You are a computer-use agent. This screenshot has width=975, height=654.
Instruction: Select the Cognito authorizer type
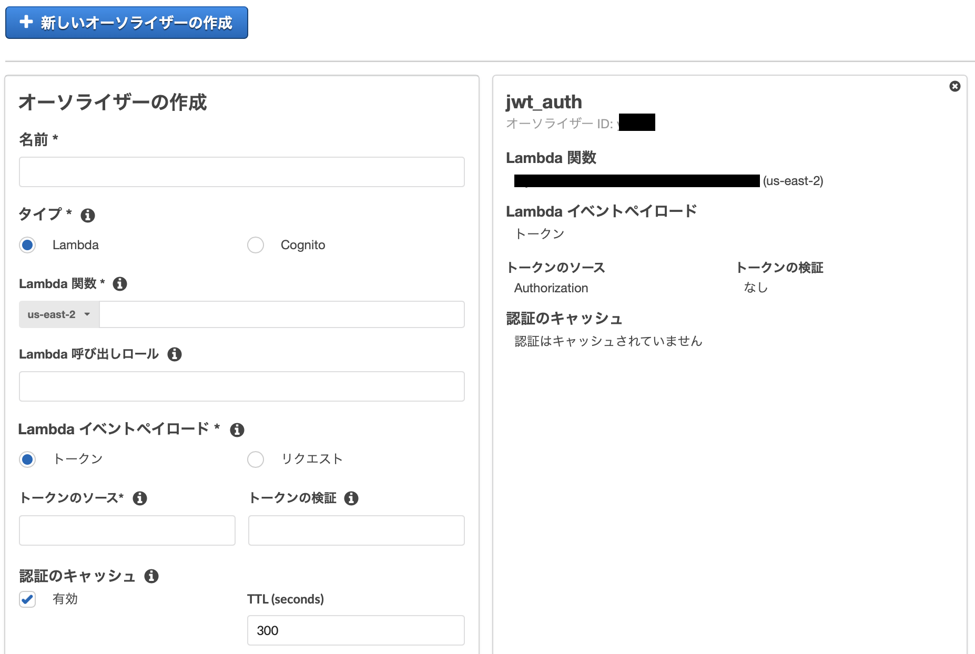pos(255,244)
